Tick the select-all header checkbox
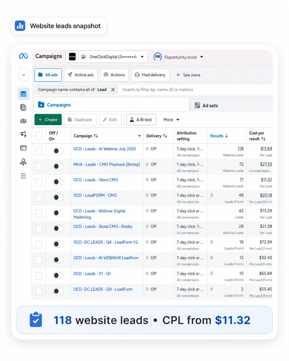The image size is (289, 361). (39, 136)
